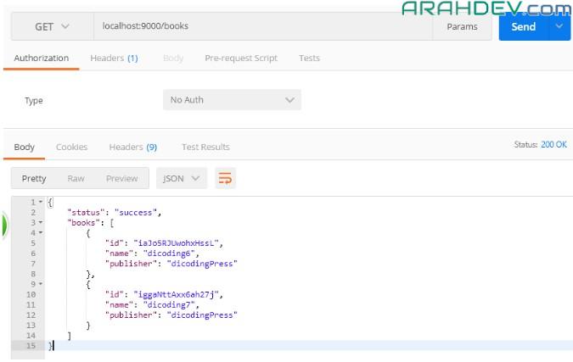Expand the No Auth type dropdown
The image size is (573, 362).
click(x=232, y=100)
